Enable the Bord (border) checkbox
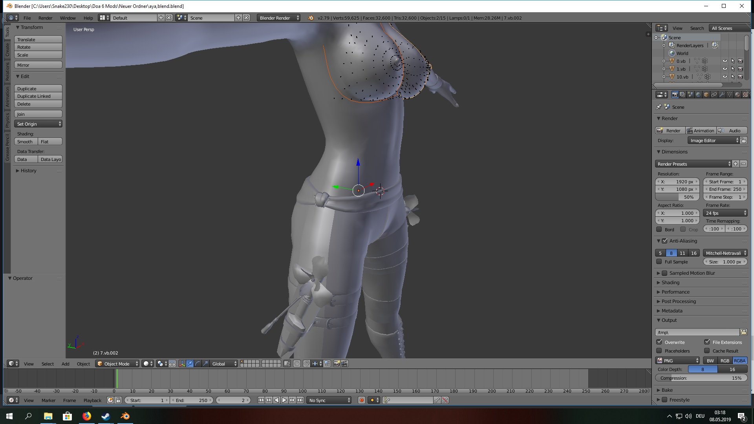 point(659,229)
